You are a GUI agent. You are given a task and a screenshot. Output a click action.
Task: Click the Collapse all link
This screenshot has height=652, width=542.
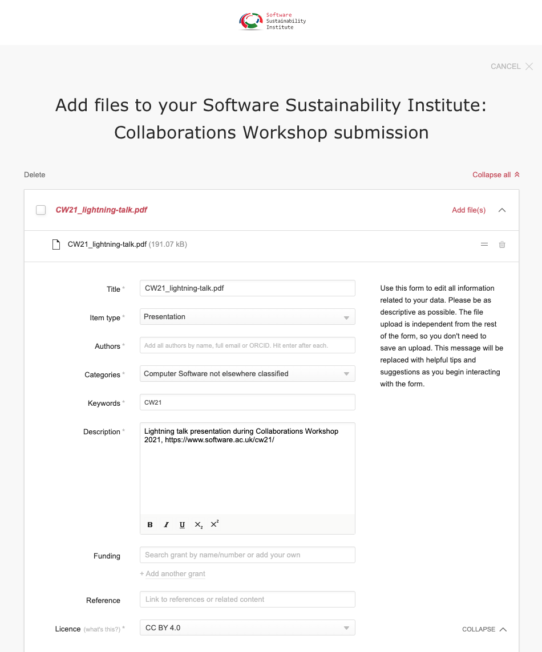click(491, 174)
